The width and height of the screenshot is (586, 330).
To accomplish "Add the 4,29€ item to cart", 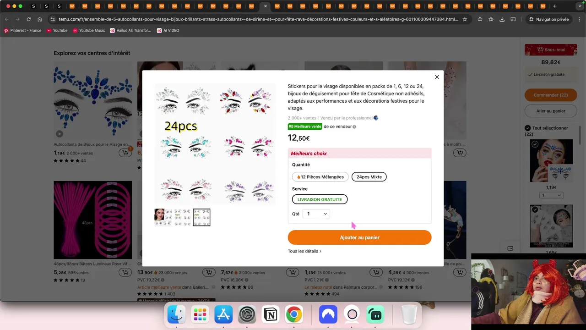I will point(459,272).
